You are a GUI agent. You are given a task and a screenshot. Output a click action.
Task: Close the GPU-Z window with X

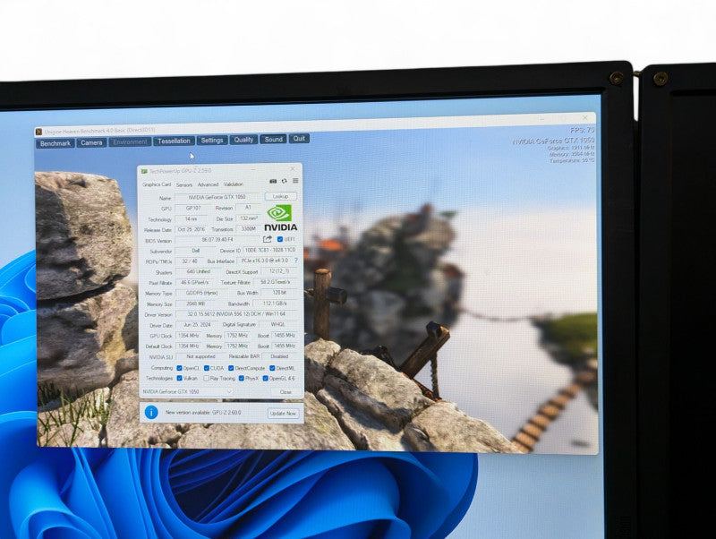tap(293, 169)
